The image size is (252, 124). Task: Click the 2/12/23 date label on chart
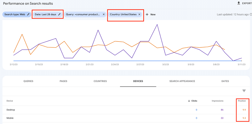tap(14, 65)
